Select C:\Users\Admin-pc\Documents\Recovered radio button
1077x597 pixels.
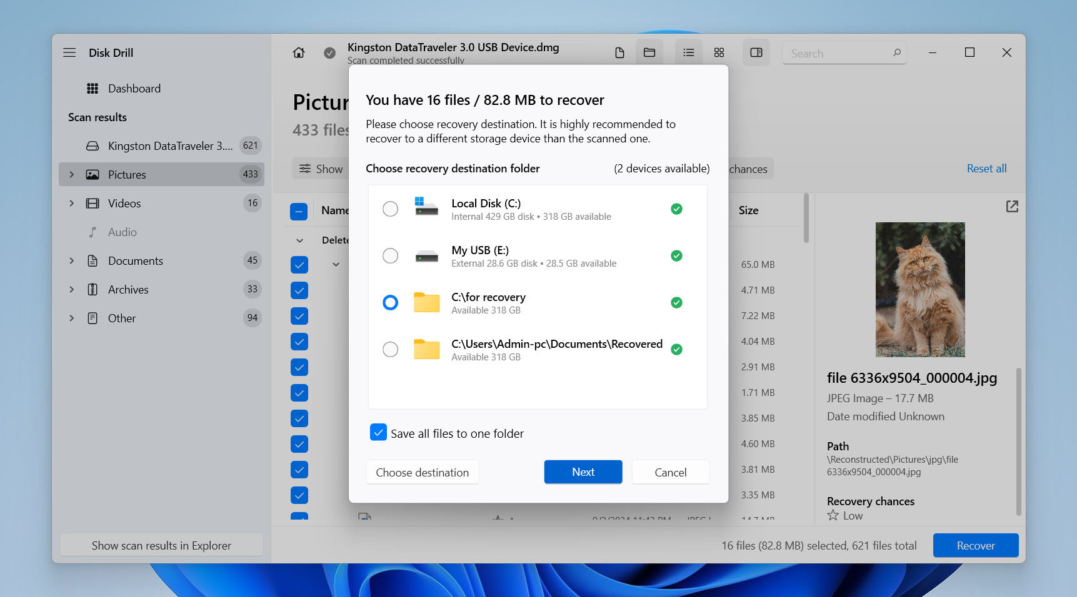click(390, 350)
